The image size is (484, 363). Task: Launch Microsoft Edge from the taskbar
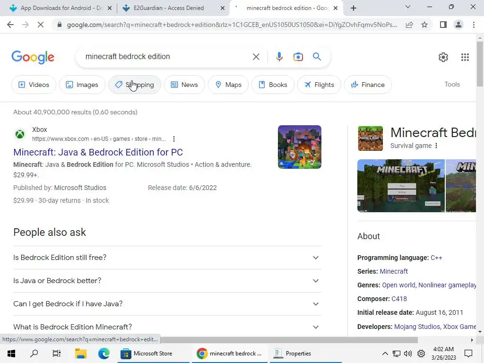104,354
